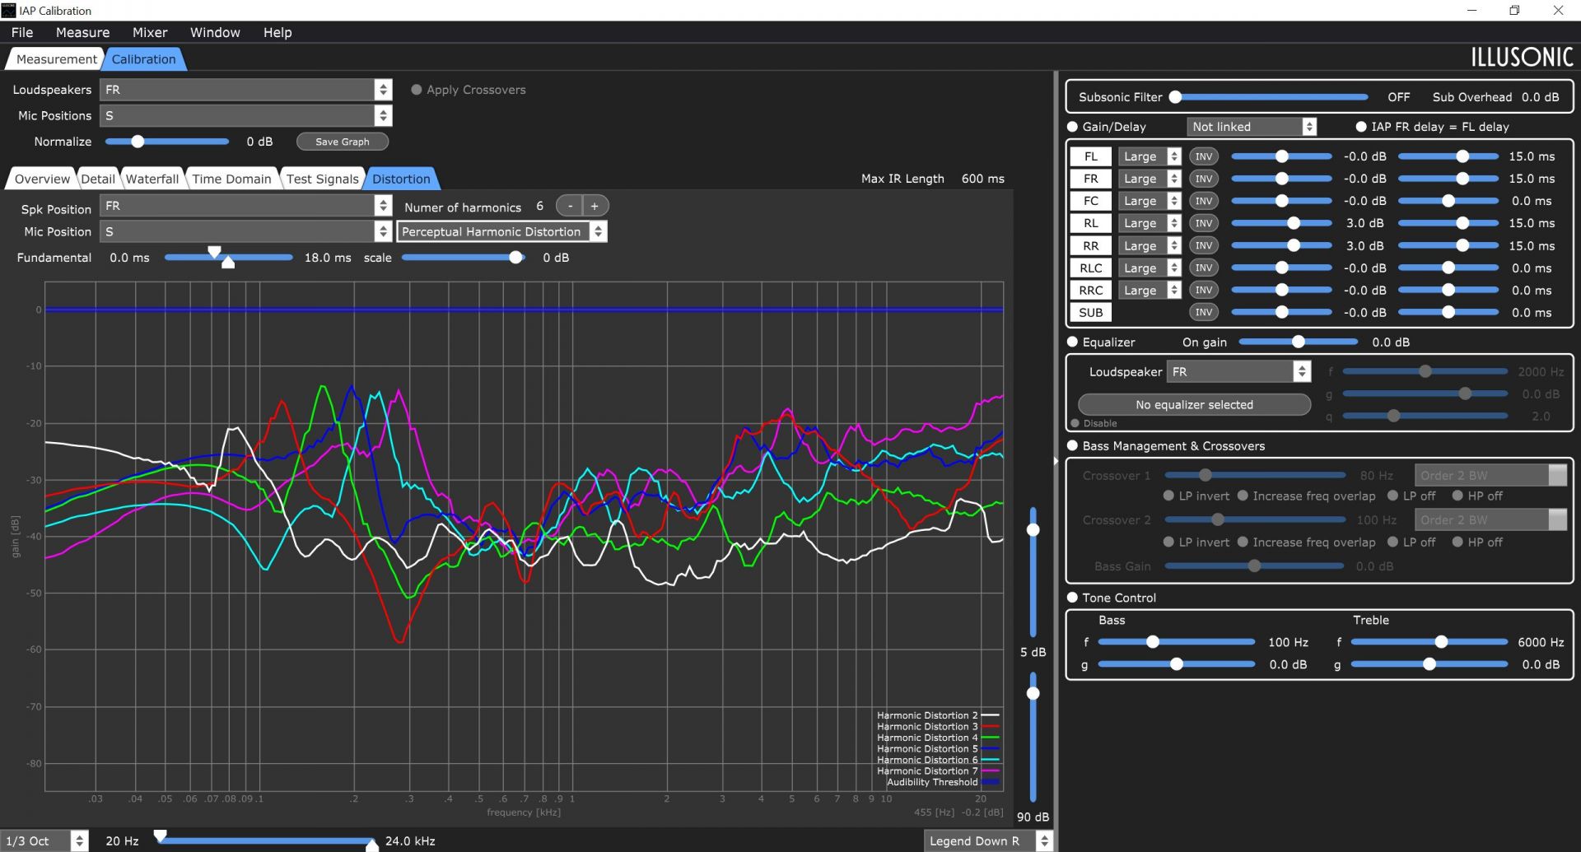Switch to the Overview tab
1581x852 pixels.
point(42,179)
